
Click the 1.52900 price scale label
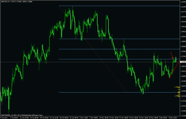coord(183,111)
